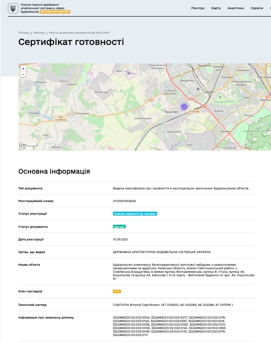Select registration number ІУ123210908242

coord(124,201)
